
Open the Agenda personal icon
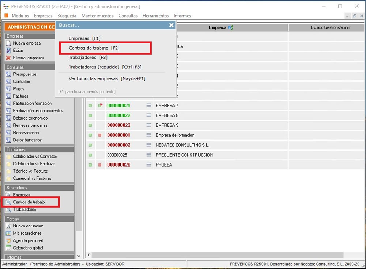point(8,240)
